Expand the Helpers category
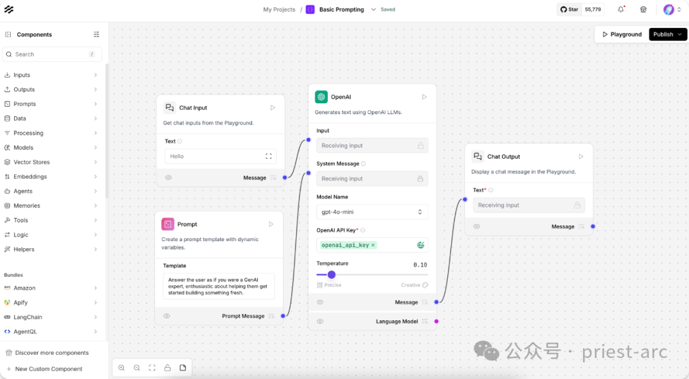Screen dimensions: 689x379 point(52,249)
